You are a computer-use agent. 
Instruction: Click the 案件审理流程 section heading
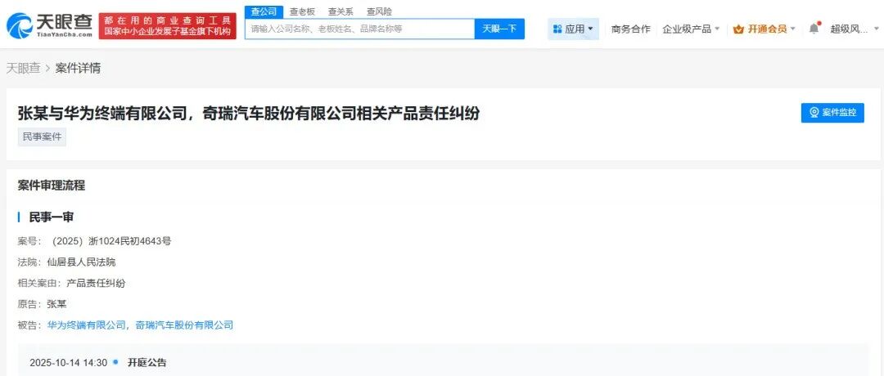52,186
